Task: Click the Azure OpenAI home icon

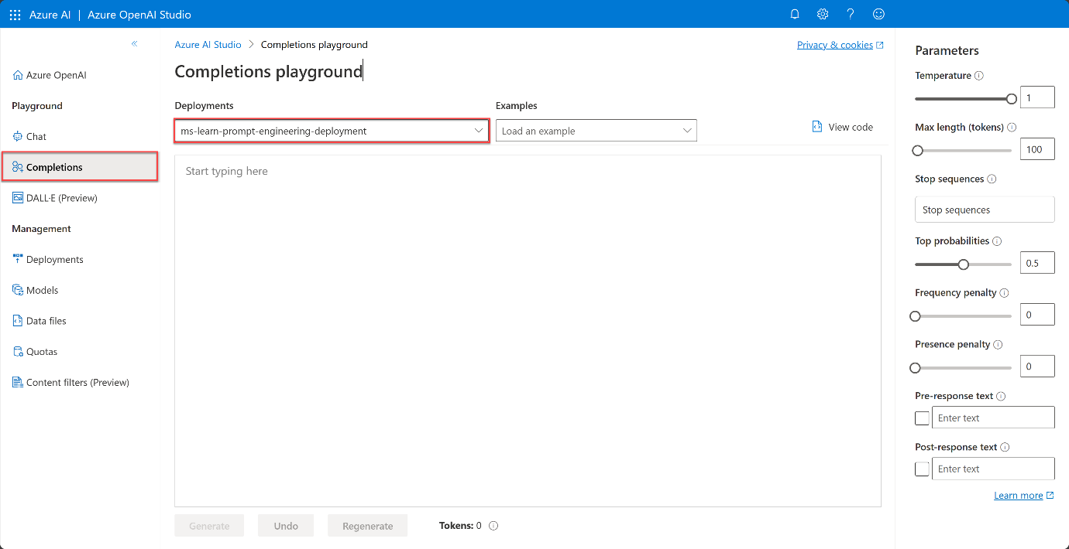Action: (x=18, y=75)
